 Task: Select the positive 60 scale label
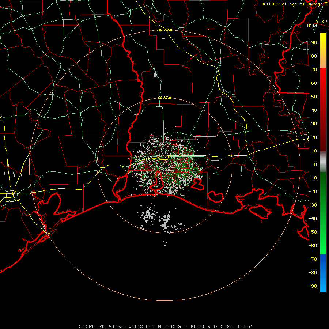click(314, 83)
